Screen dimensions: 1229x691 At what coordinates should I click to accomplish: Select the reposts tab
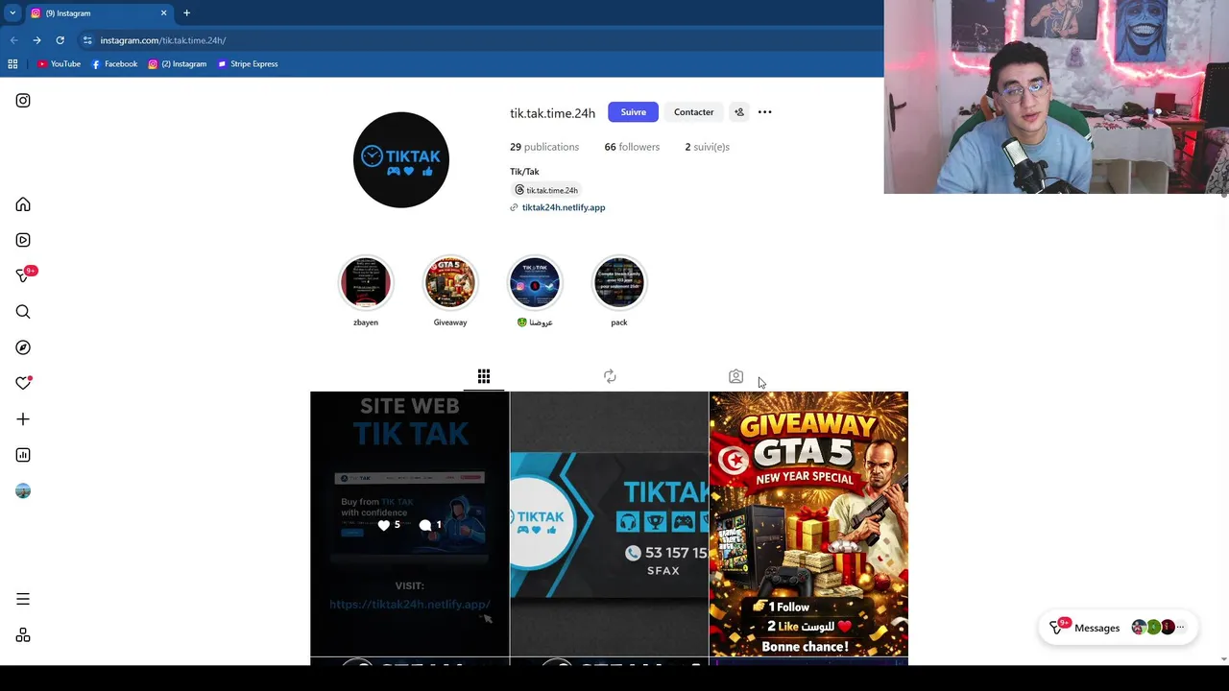pos(610,376)
